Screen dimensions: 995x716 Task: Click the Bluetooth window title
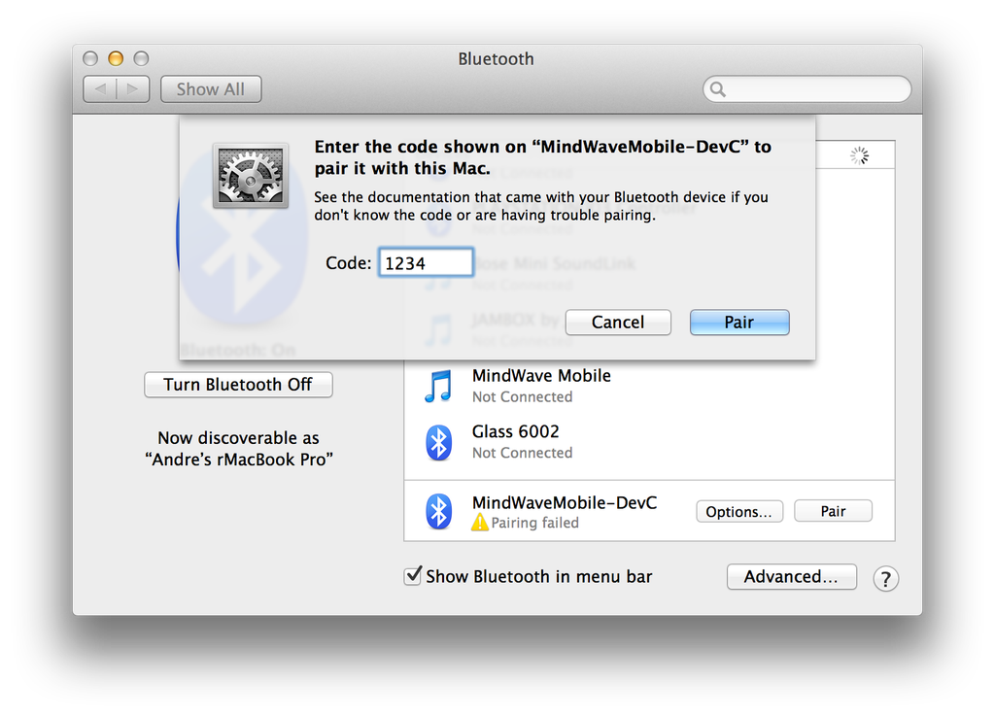[497, 59]
